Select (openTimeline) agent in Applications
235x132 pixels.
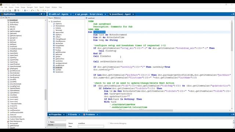(15, 64)
